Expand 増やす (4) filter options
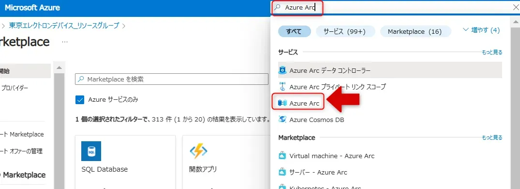Screen dimensions: 520x189 pos(481,30)
